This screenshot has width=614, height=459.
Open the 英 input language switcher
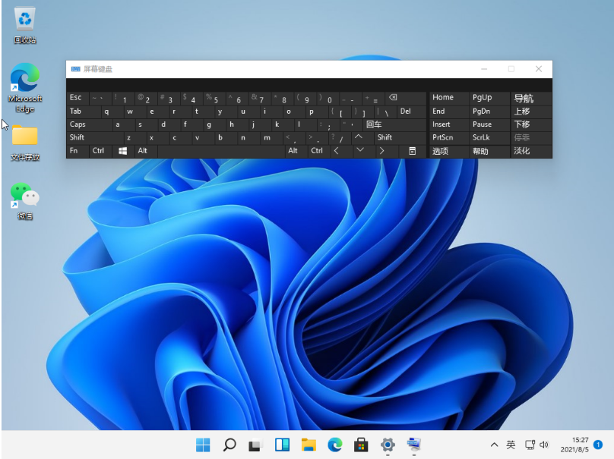(510, 446)
